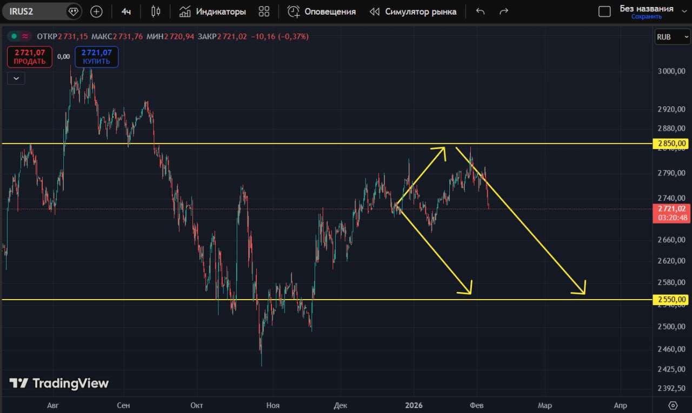
Task: Open the candlestick chart type selector
Action: 156,11
